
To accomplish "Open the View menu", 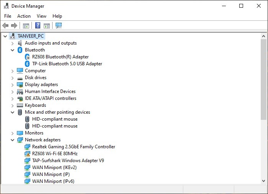I will pyautogui.click(x=41, y=16).
